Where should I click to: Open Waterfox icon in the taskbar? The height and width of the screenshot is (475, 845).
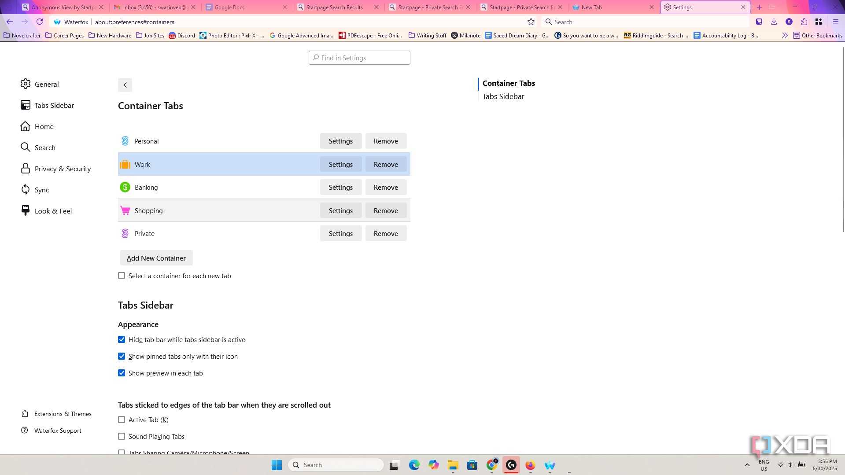(550, 465)
